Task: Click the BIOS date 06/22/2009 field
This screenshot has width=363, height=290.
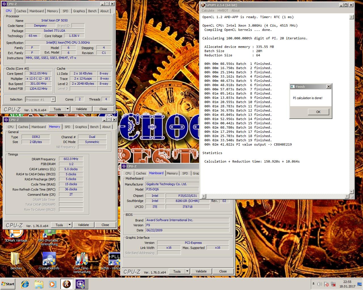Action: (x=187, y=230)
